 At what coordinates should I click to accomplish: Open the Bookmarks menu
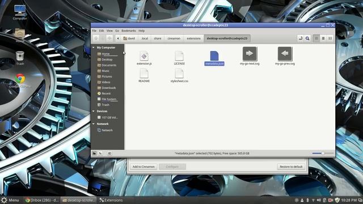pos(129,31)
